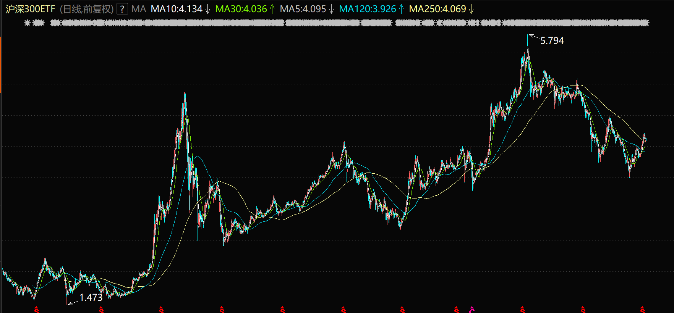Click the 沪深300ETF chart title
This screenshot has width=674, height=313.
coord(31,9)
